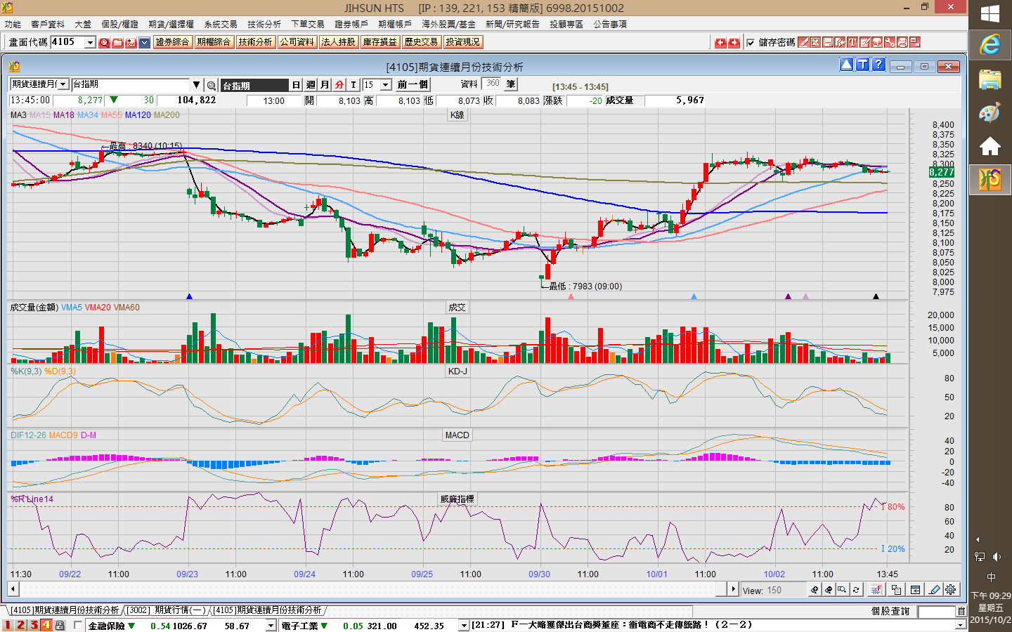
Task: Click the red wrench settings icon
Action: [x=890, y=42]
